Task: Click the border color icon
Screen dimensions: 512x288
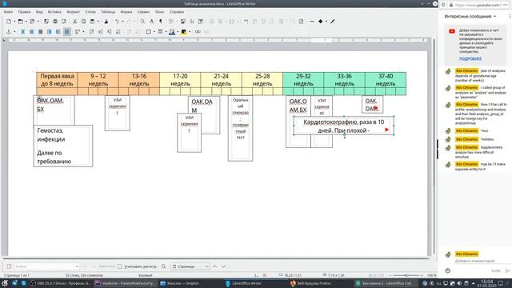Action: (172, 32)
